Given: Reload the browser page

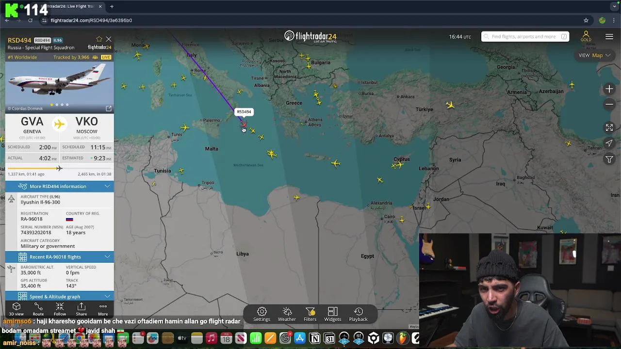Looking at the screenshot, I should [x=30, y=20].
